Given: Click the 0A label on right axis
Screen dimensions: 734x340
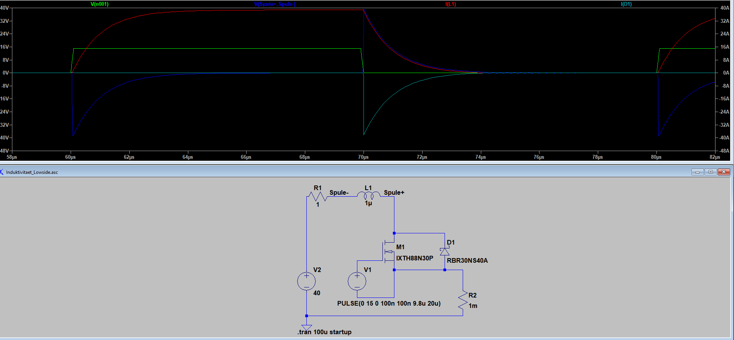Looking at the screenshot, I should [x=726, y=73].
